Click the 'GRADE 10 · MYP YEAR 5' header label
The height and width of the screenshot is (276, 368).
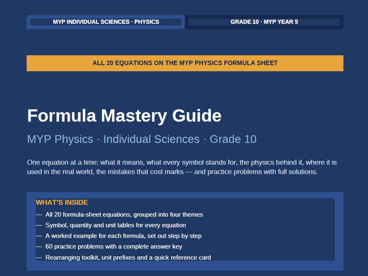264,22
